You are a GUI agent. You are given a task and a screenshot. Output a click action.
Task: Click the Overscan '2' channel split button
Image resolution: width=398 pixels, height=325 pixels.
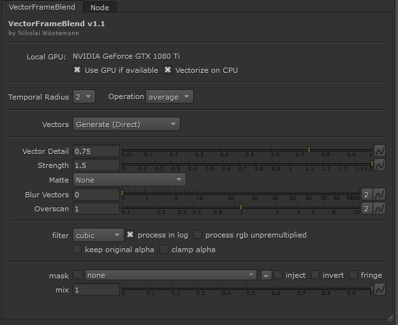pos(367,209)
